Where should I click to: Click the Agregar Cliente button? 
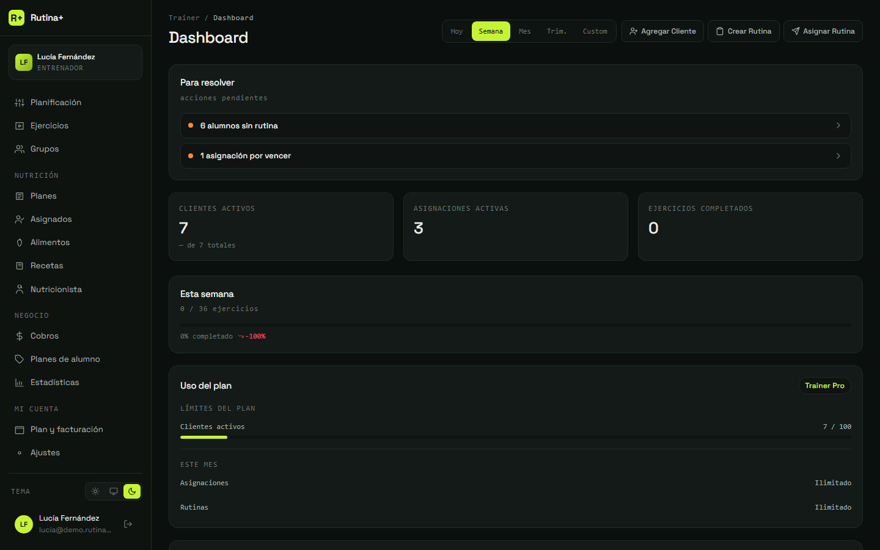662,31
